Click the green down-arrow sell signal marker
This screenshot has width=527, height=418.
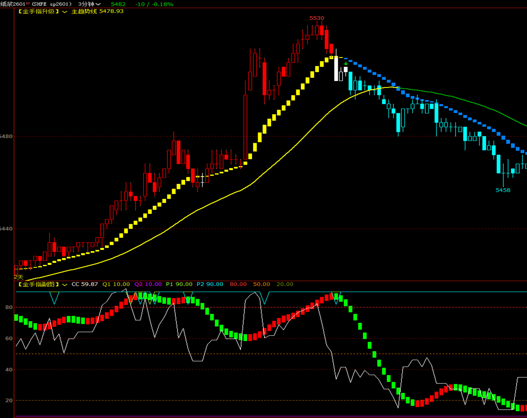(346, 64)
